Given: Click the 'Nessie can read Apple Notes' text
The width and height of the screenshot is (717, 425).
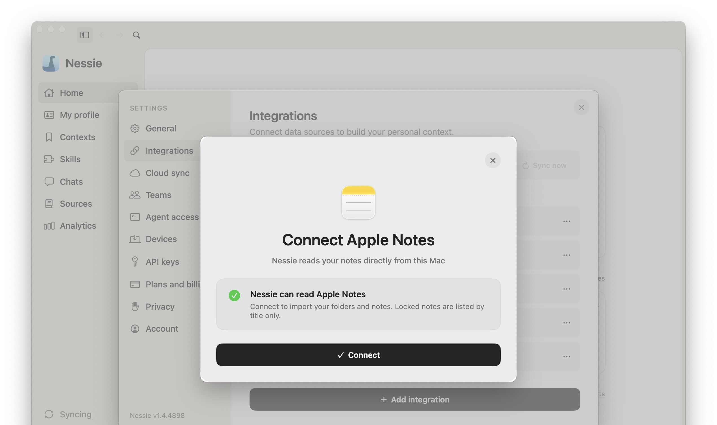Looking at the screenshot, I should [x=308, y=294].
